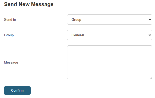Click the Send New Message heading
This screenshot has height=98, width=155.
click(29, 4)
